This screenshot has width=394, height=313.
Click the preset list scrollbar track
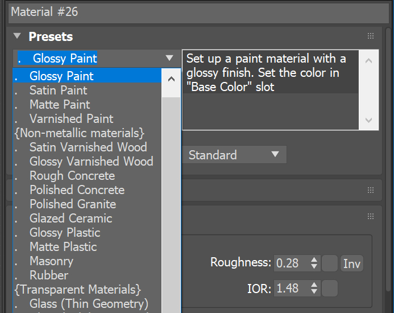[171, 205]
